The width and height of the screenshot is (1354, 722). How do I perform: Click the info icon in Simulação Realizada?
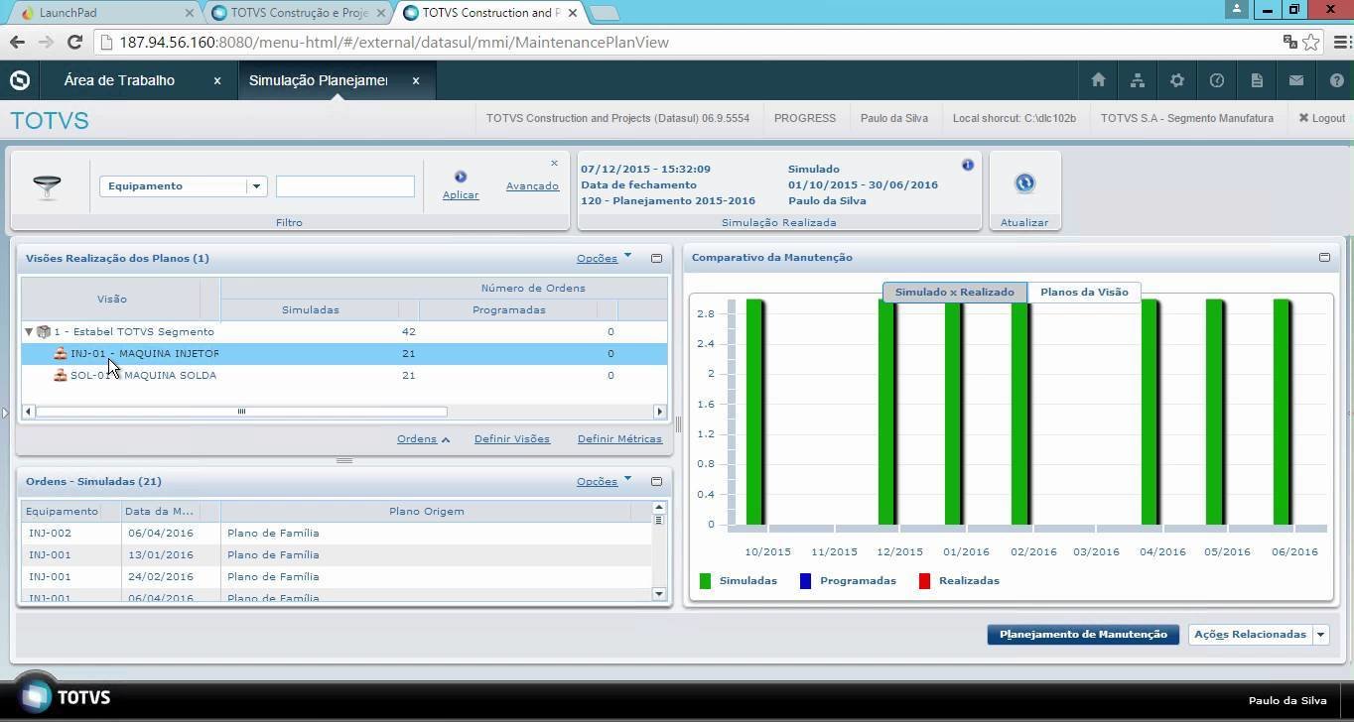tap(968, 165)
